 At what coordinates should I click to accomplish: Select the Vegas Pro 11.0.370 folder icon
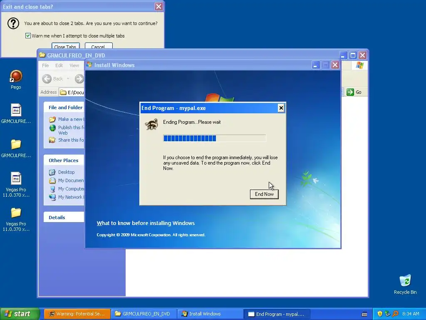[16, 219]
